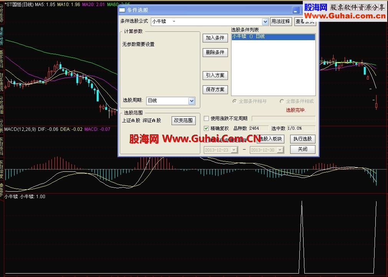Enable the 使用涨跌不定周期 checkbox
This screenshot has width=388, height=277.
point(206,118)
